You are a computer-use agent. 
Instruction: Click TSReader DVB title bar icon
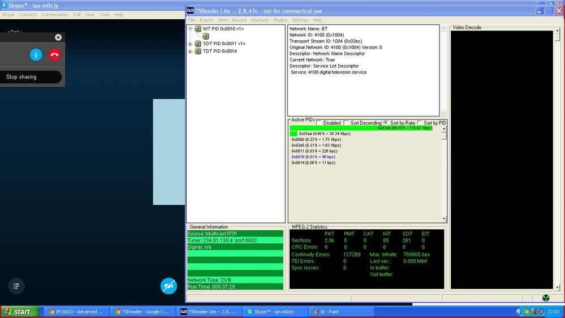[190, 11]
